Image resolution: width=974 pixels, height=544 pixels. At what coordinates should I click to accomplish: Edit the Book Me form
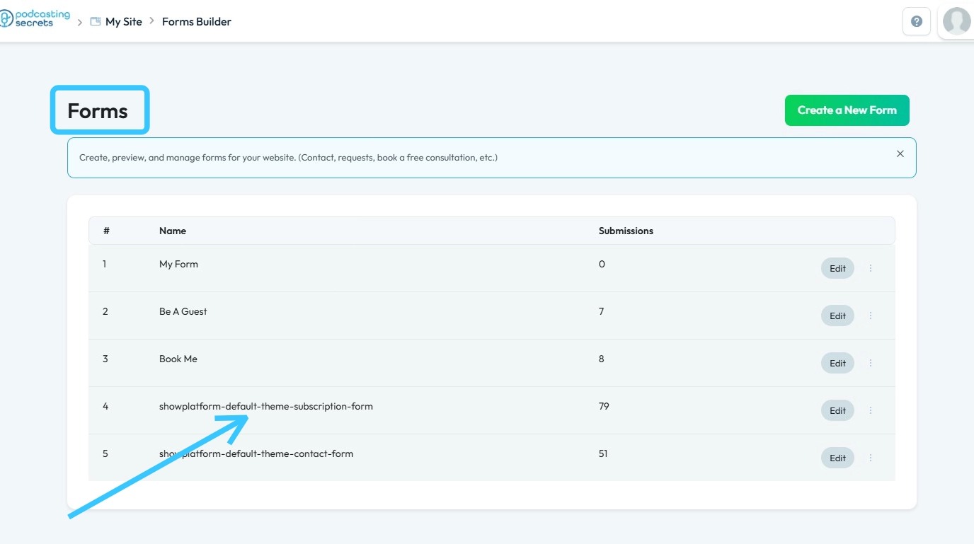pos(837,363)
